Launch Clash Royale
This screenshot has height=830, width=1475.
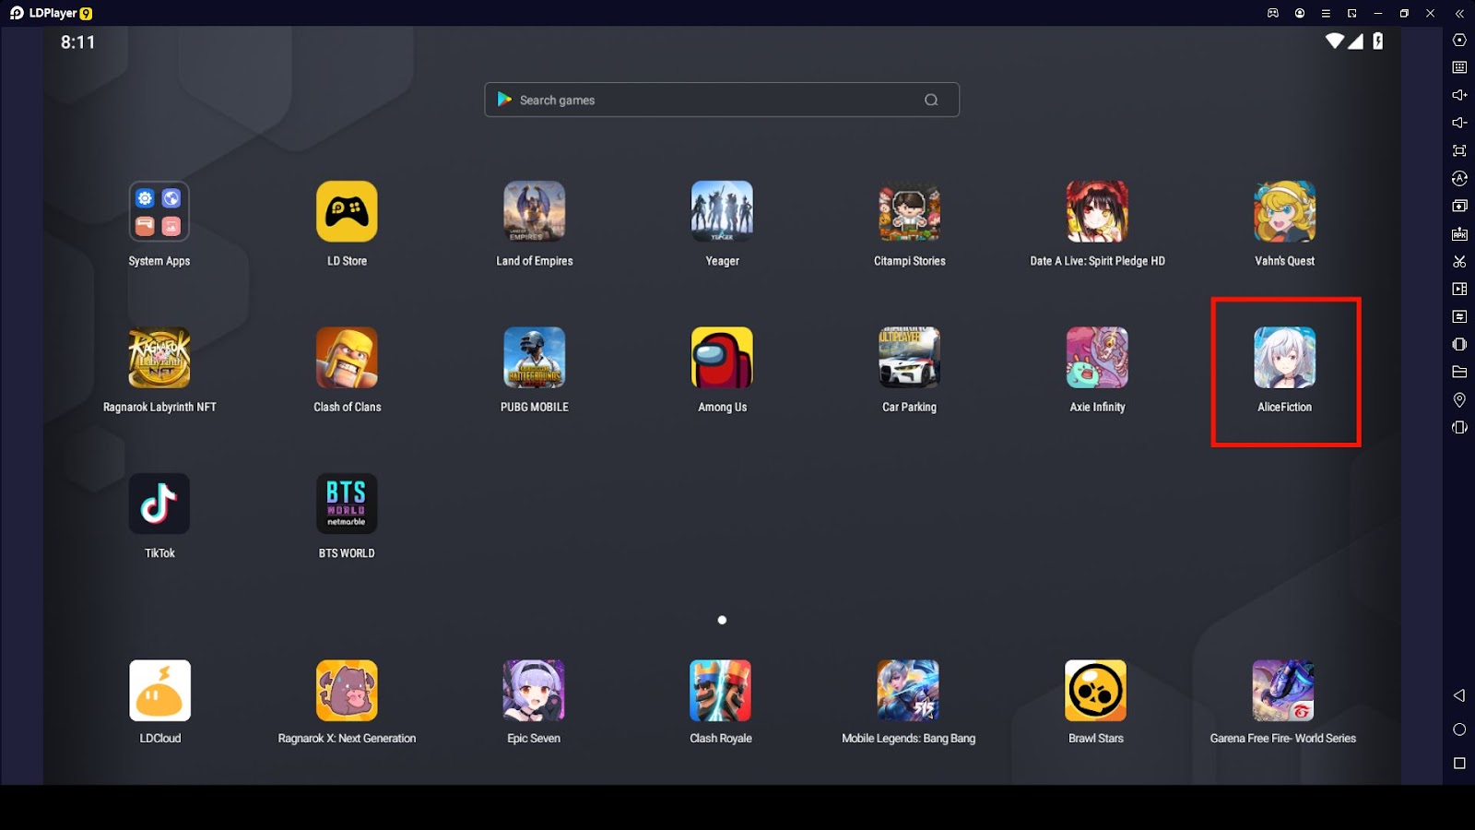click(721, 691)
